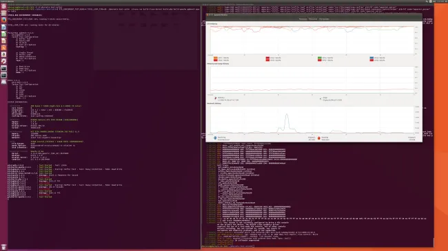Click the Memory usage color indicator

(216, 98)
